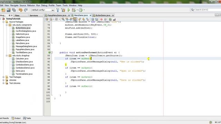
Task: Select TextAreaDemo.java in the project tree
Action: 24,74
